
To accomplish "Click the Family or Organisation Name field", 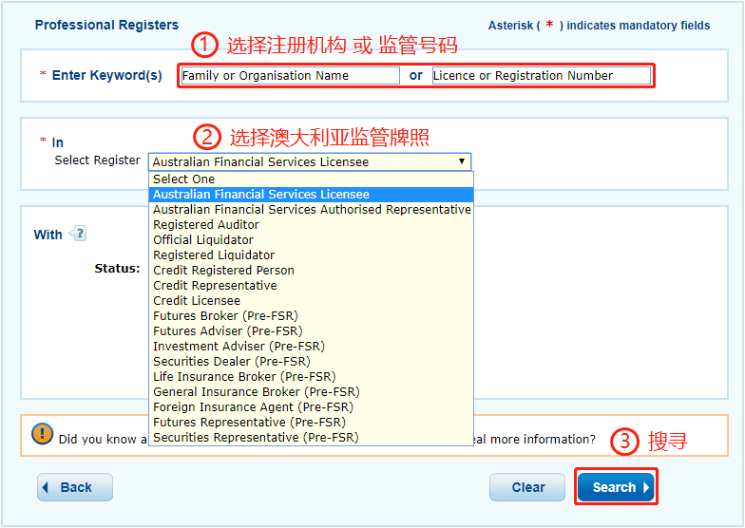I will click(x=290, y=75).
